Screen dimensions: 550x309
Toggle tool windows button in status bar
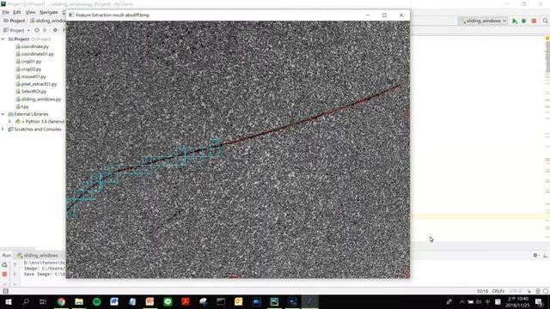[5, 291]
